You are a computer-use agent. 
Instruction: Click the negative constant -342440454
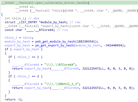tap(113, 45)
